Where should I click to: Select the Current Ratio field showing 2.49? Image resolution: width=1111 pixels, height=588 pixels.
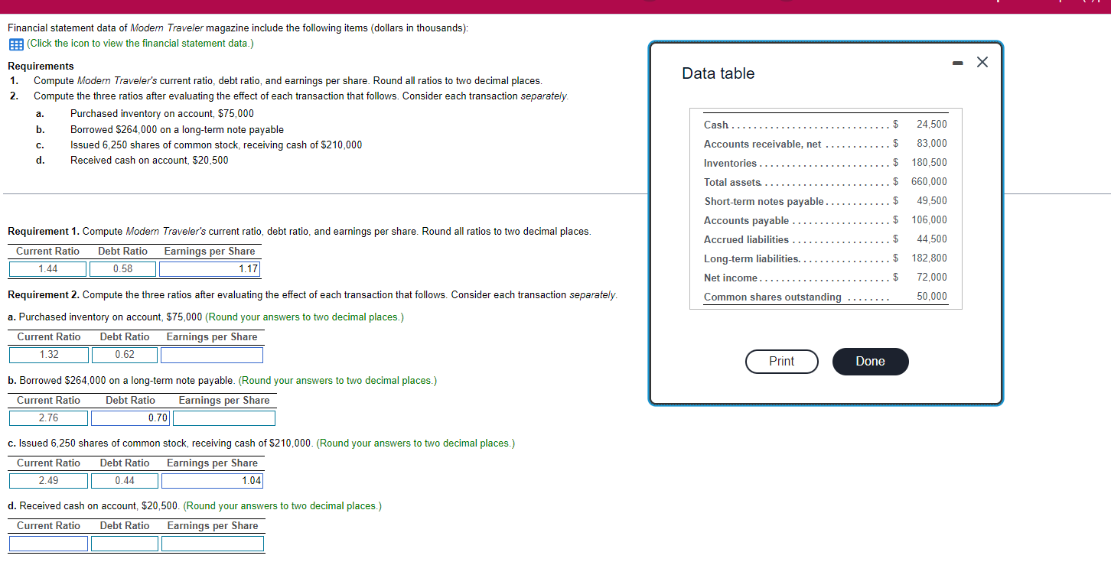click(x=48, y=480)
